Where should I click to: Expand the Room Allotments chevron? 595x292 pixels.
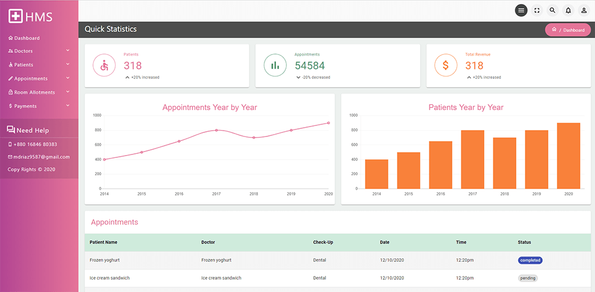click(67, 92)
